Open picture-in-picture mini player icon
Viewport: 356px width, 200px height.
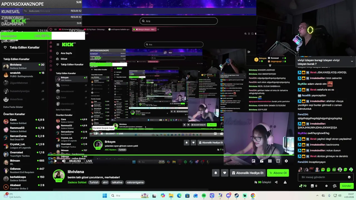(x=253, y=161)
